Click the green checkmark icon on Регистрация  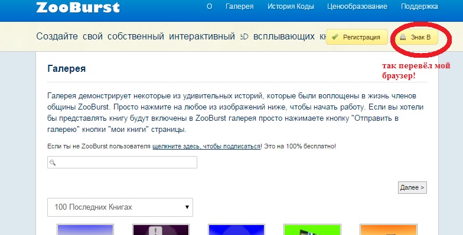pos(335,37)
